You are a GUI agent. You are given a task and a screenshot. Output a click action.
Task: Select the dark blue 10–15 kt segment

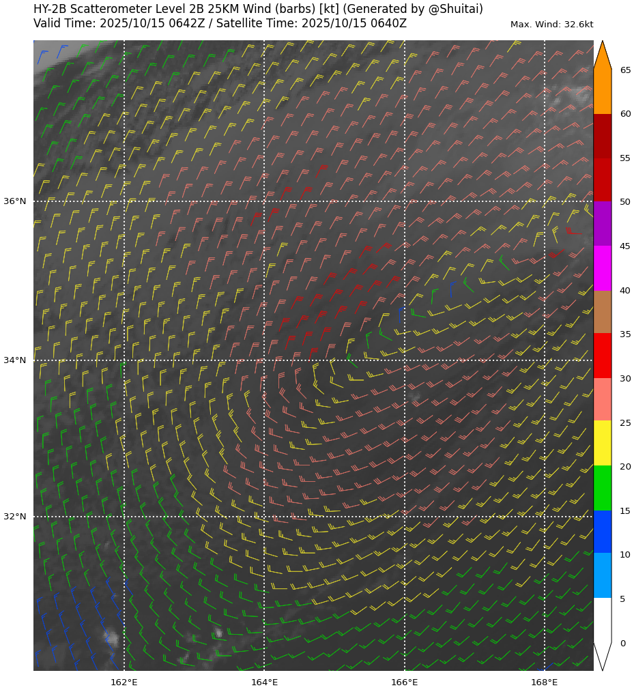click(602, 532)
